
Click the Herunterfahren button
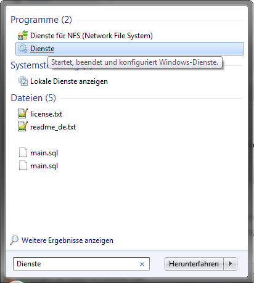point(194,264)
